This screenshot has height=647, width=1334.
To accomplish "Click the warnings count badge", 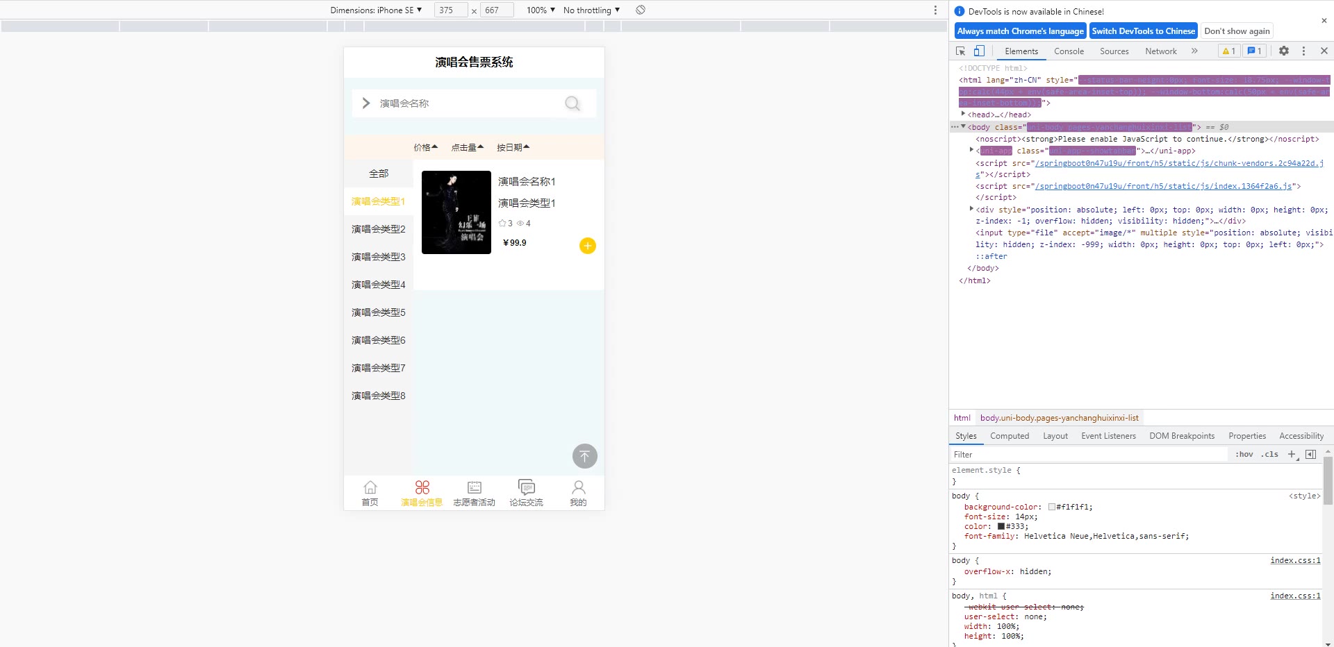I will [x=1229, y=51].
